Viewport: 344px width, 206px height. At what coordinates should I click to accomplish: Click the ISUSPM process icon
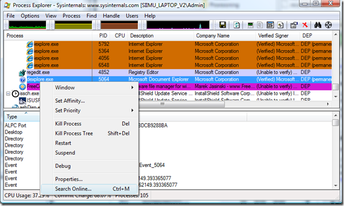pos(22,101)
